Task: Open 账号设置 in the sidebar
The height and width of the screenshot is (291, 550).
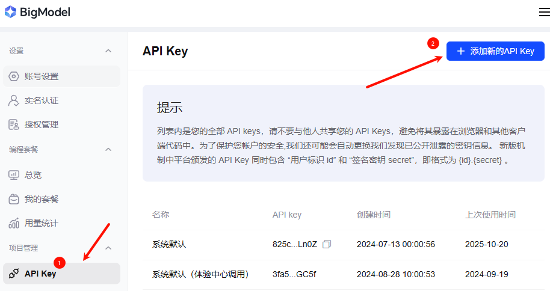Action: click(42, 76)
